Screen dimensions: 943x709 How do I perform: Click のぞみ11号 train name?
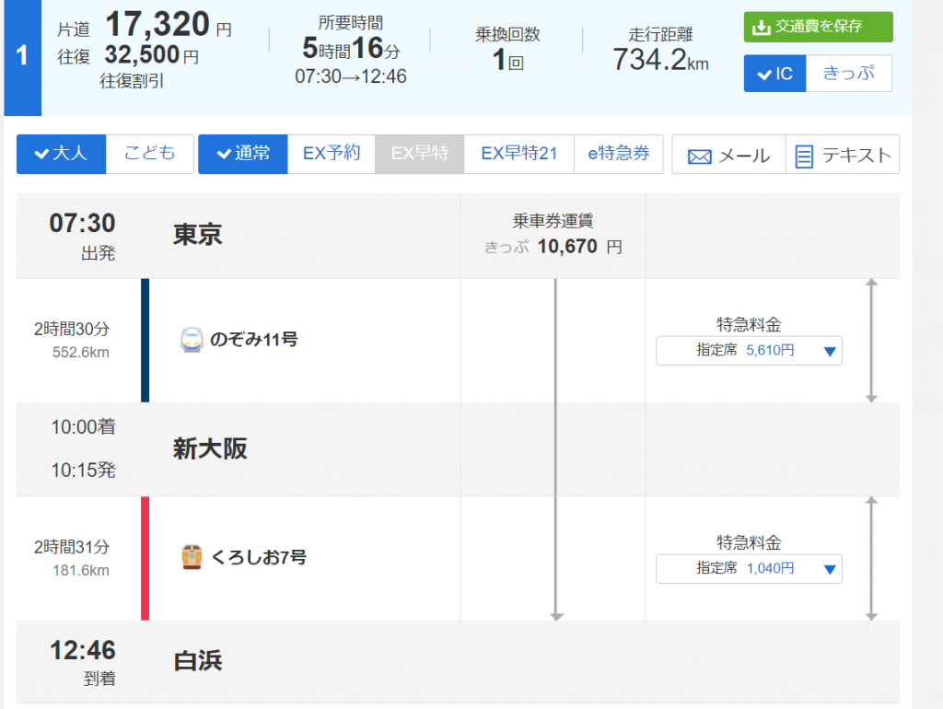tap(254, 340)
